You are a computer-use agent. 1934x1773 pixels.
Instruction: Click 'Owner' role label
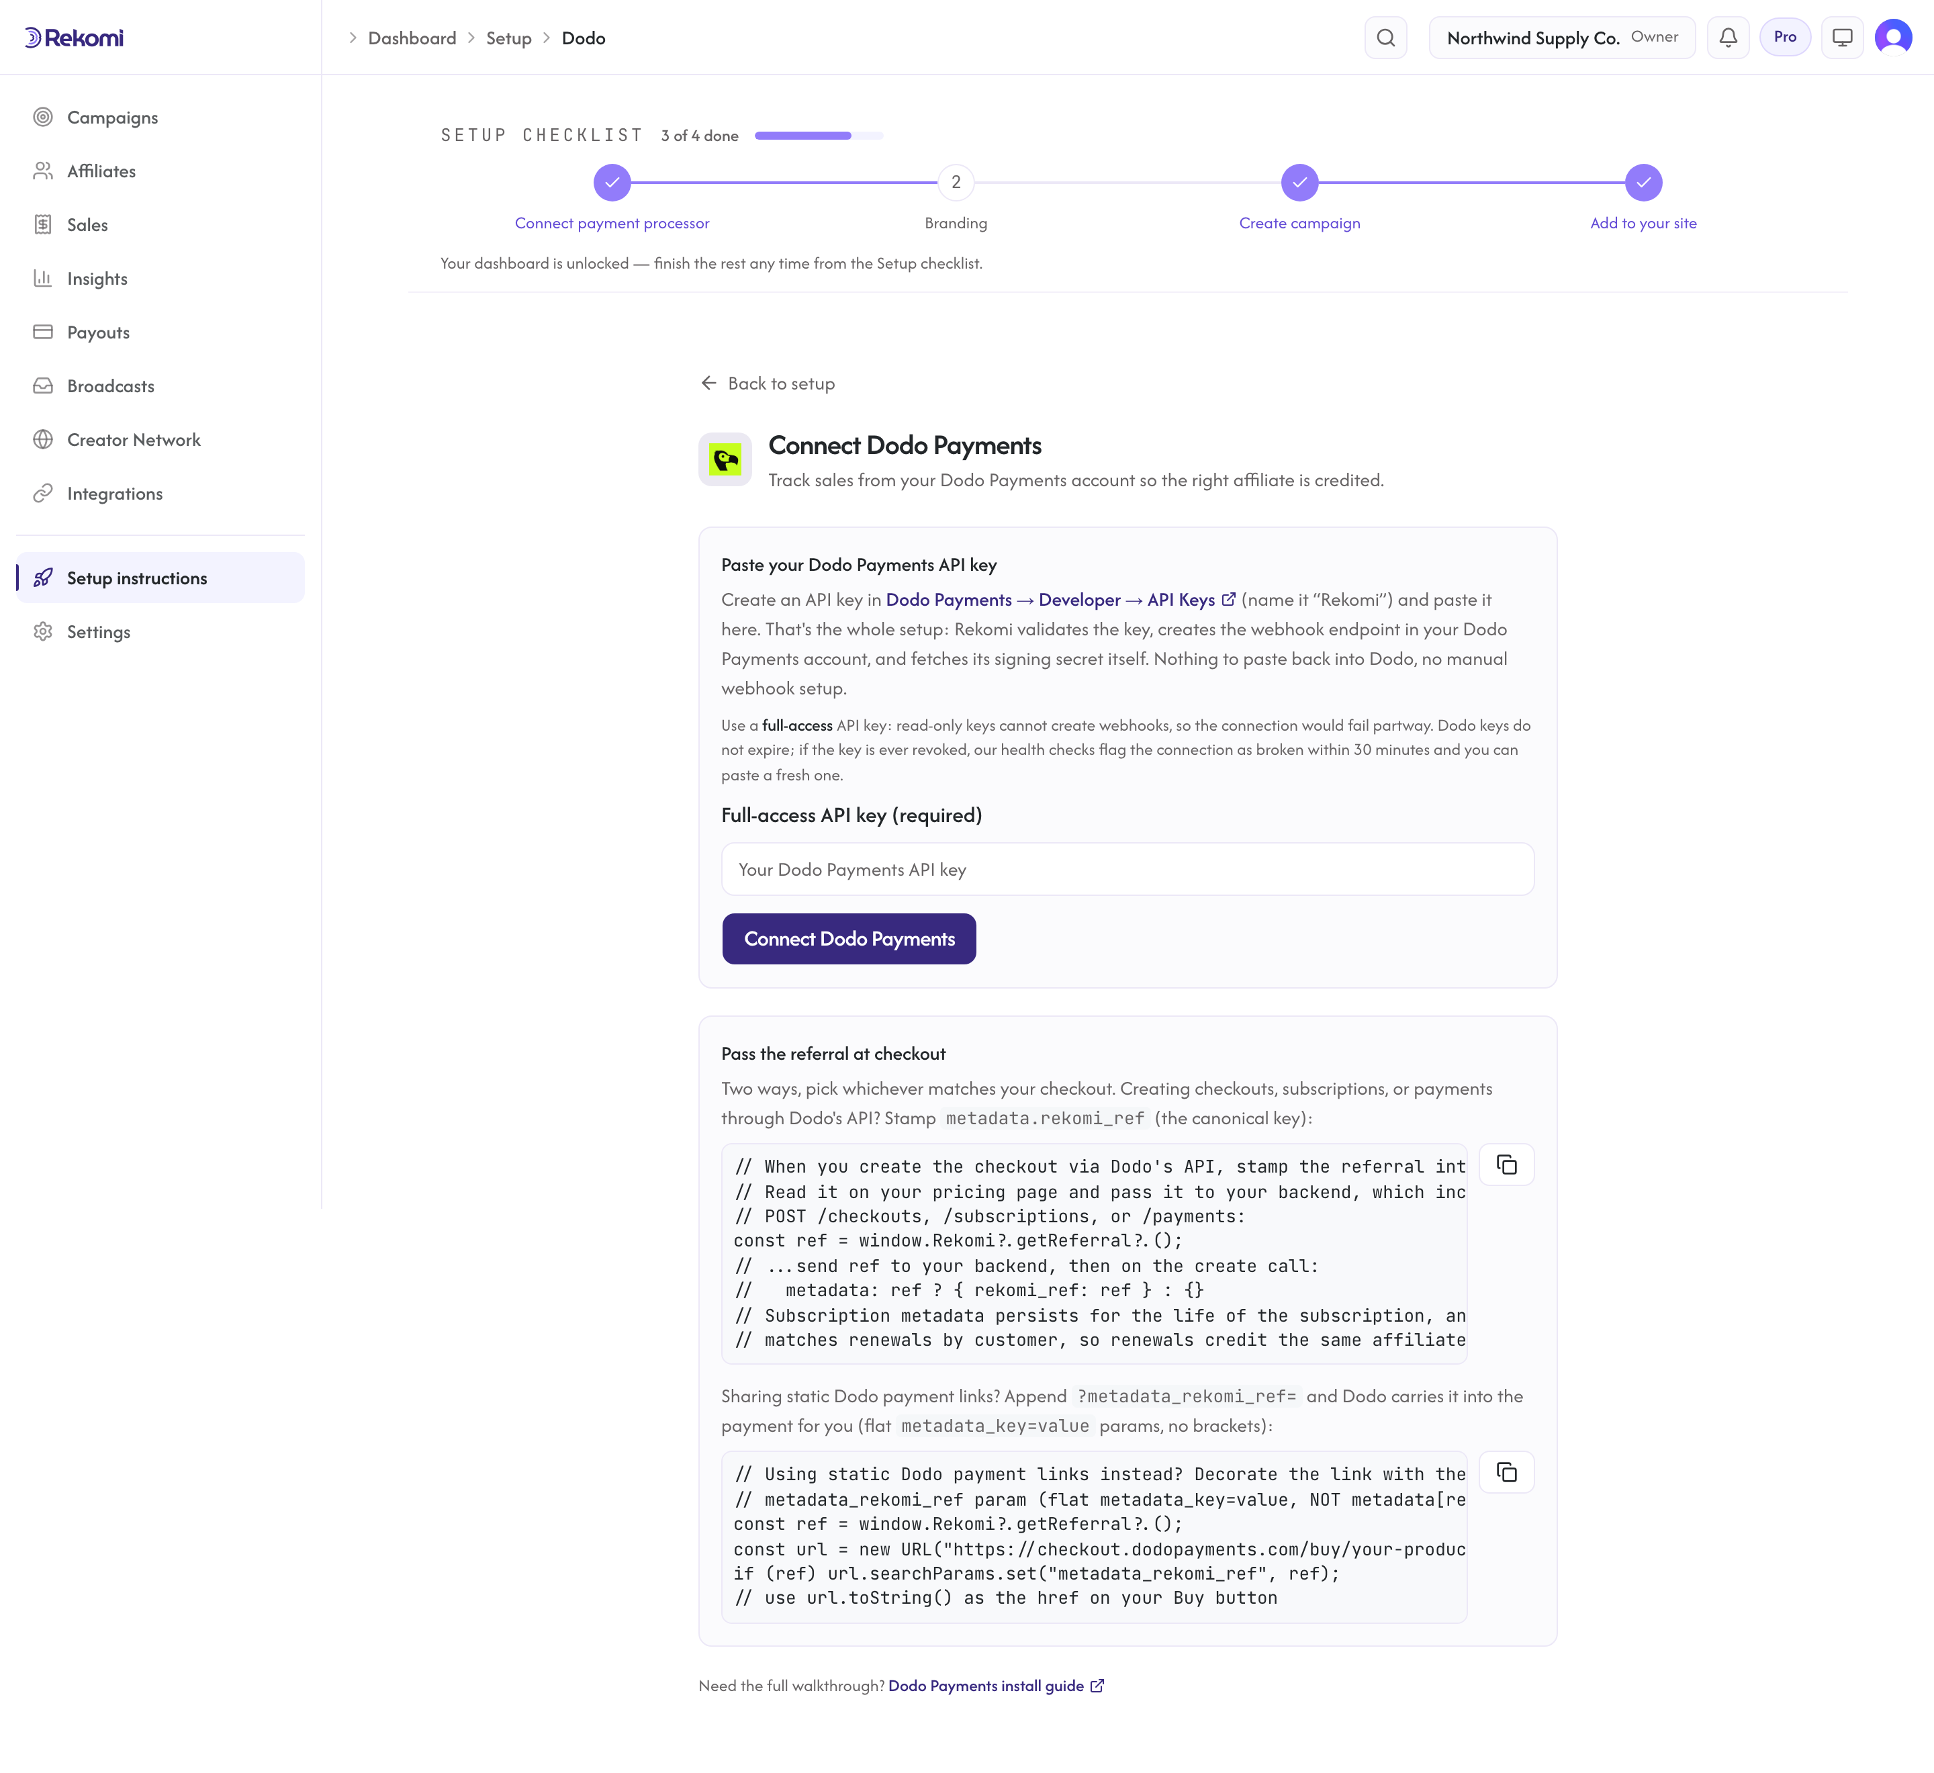coord(1655,36)
